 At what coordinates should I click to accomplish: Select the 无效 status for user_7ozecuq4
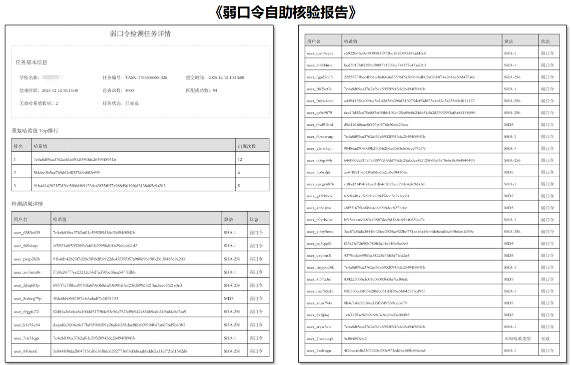pyautogui.click(x=545, y=339)
